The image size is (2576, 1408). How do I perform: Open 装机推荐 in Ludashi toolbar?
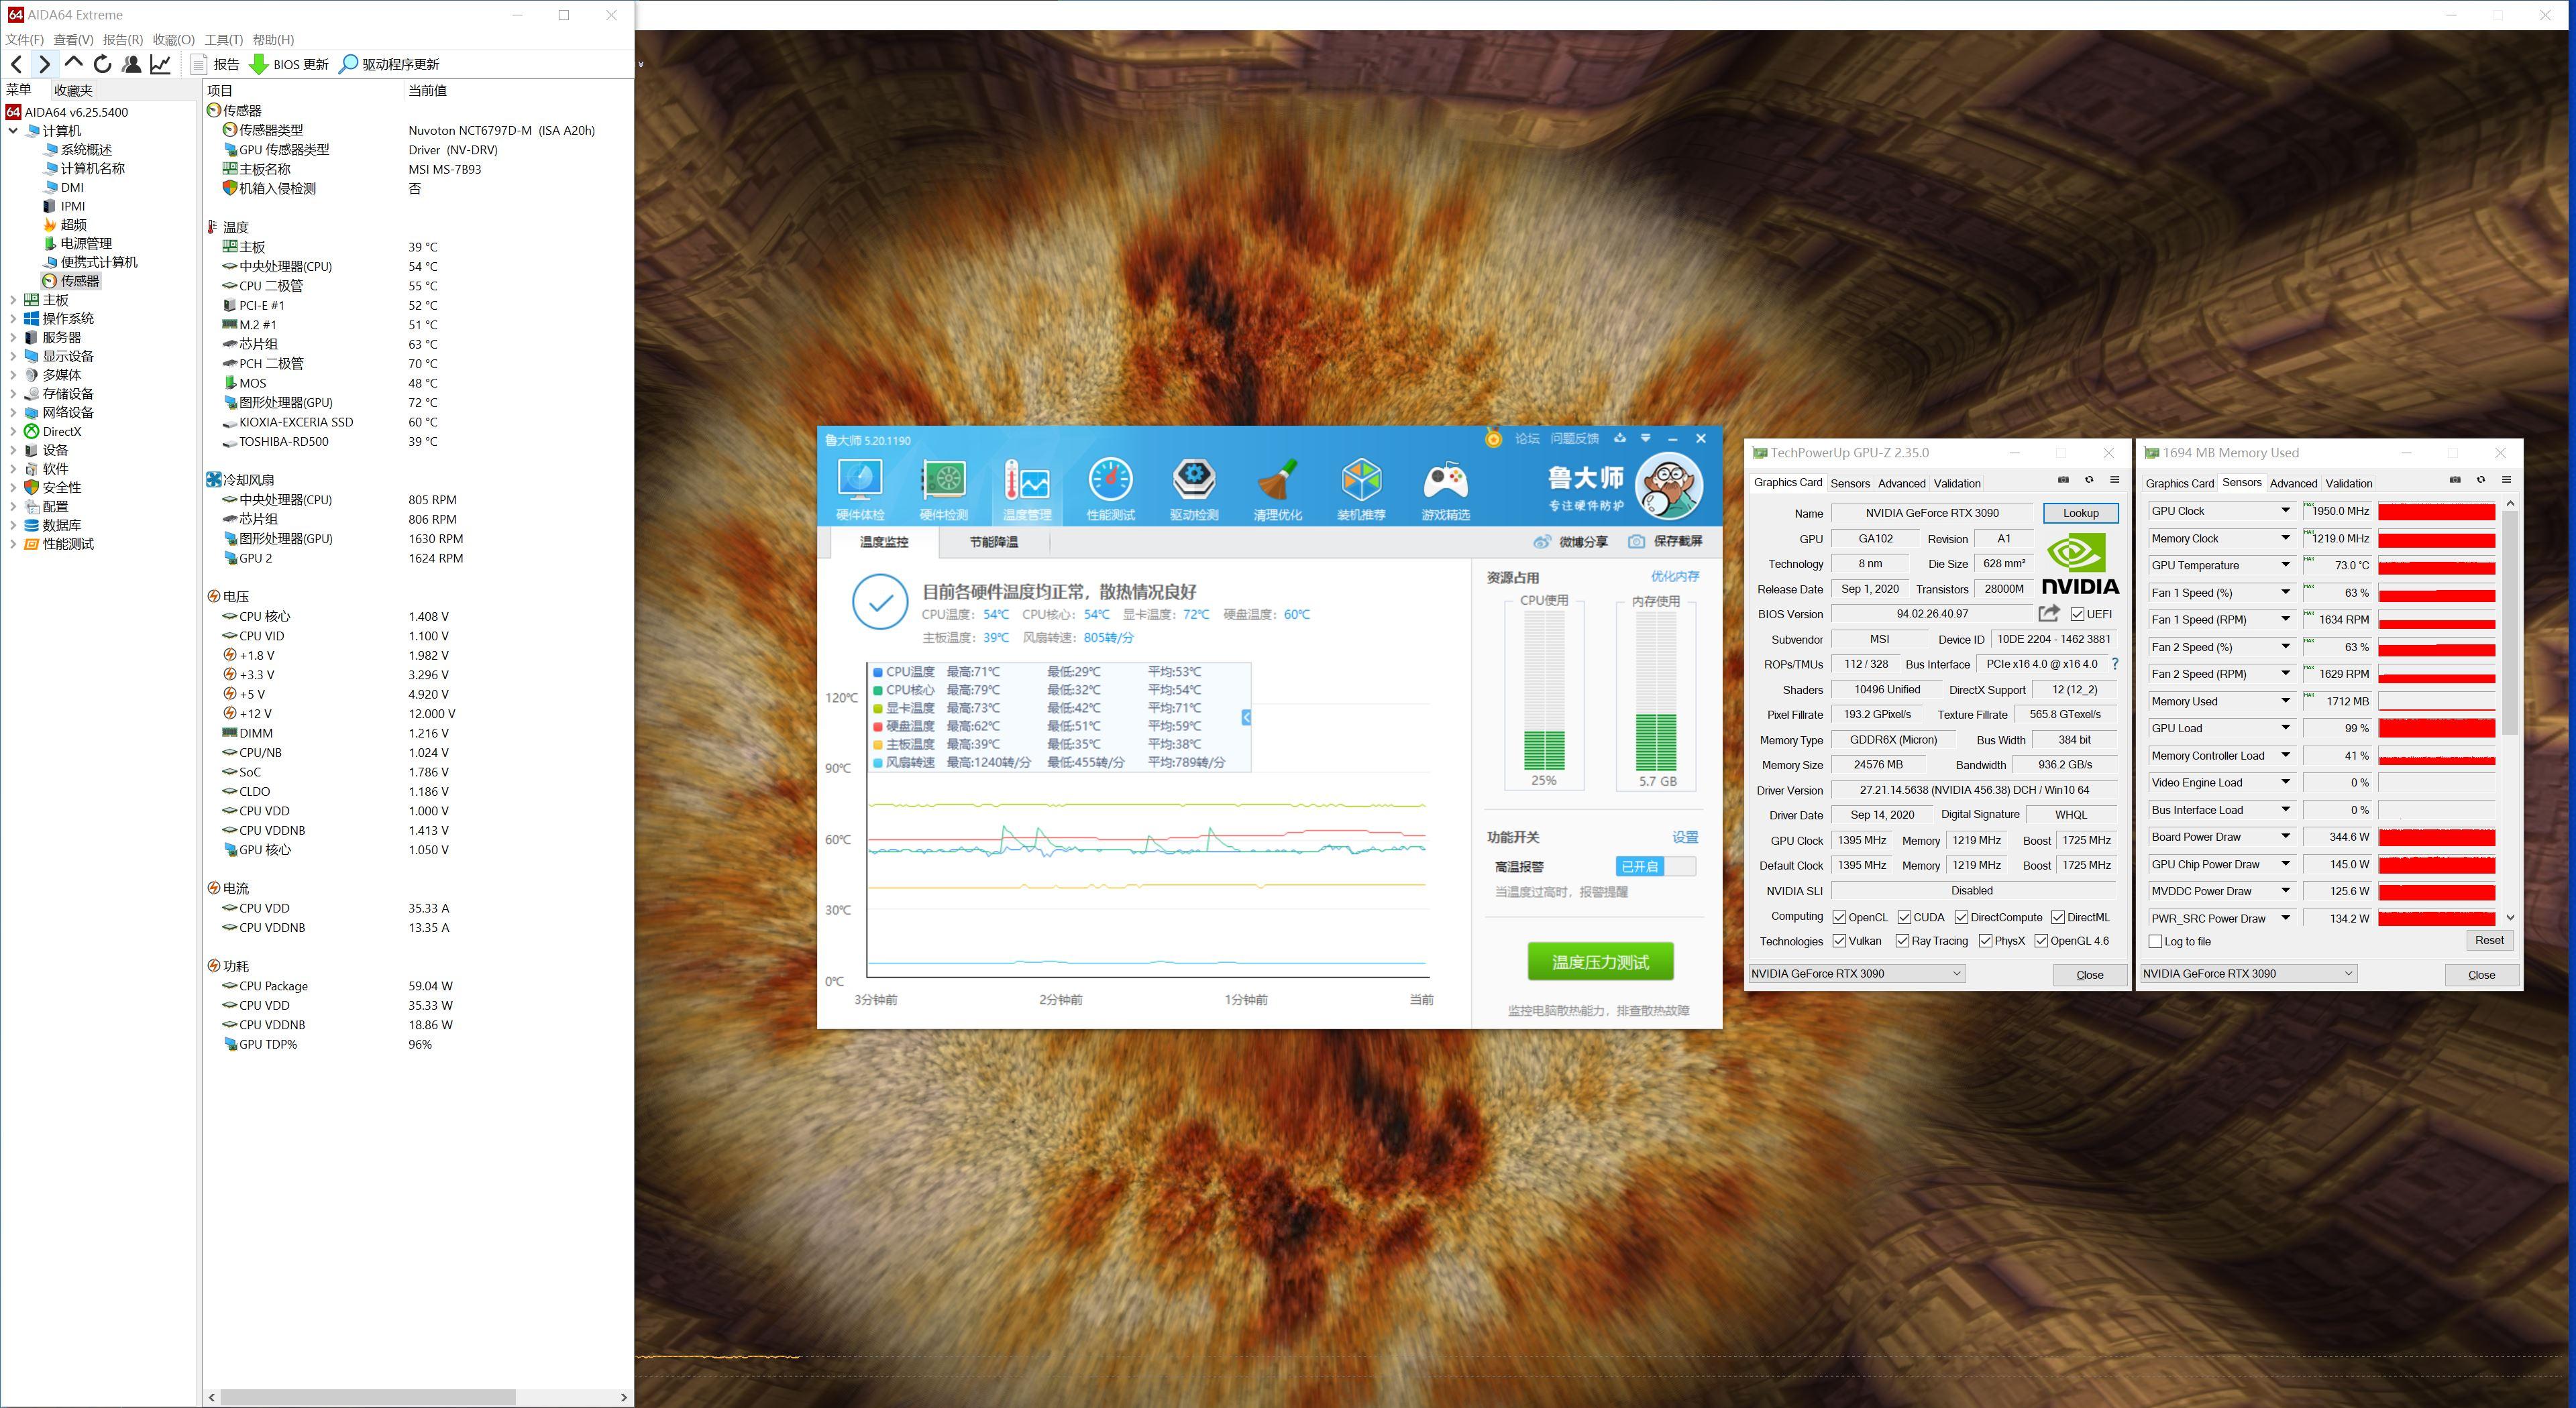point(1361,489)
